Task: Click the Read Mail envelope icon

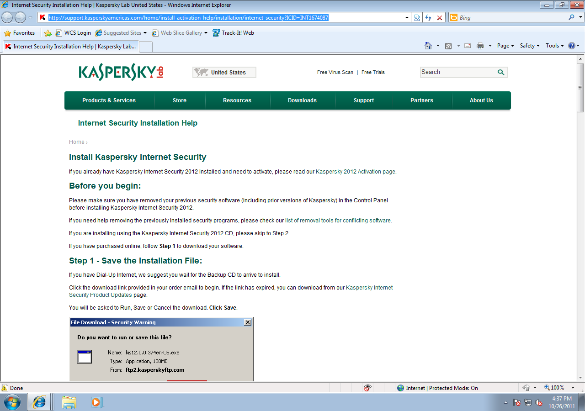Action: click(468, 46)
